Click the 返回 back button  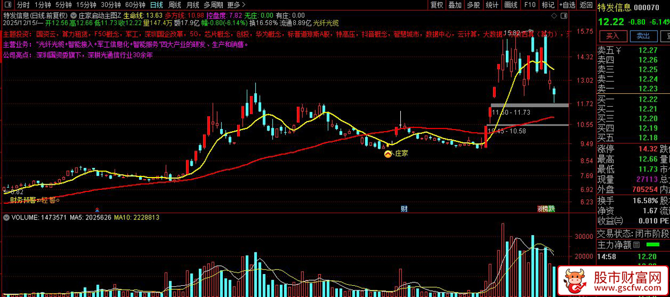tap(586, 5)
